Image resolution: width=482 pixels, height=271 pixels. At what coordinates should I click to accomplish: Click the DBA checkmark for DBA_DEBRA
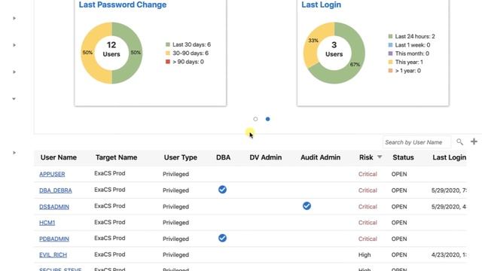coord(223,190)
